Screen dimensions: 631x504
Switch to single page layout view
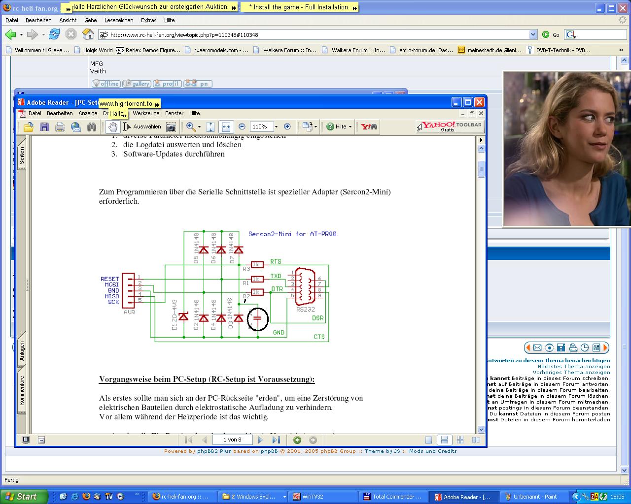pyautogui.click(x=428, y=440)
